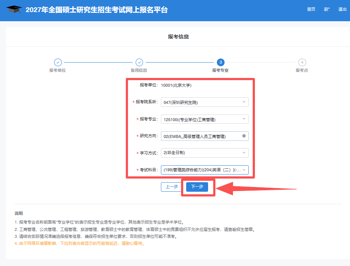
Task: Click the 报考单位 step label
Action: coord(57,70)
